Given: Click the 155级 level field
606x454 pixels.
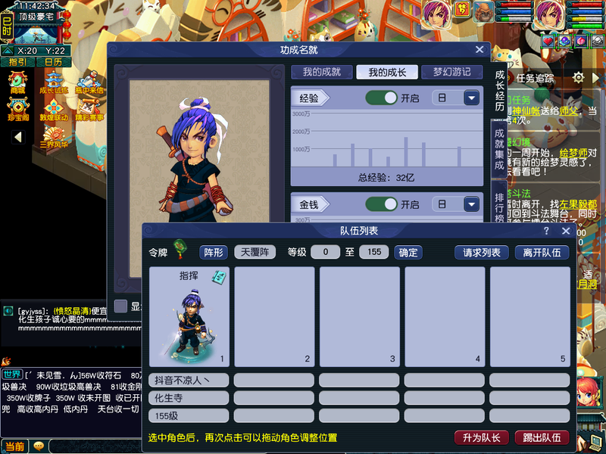Looking at the screenshot, I should 189,415.
